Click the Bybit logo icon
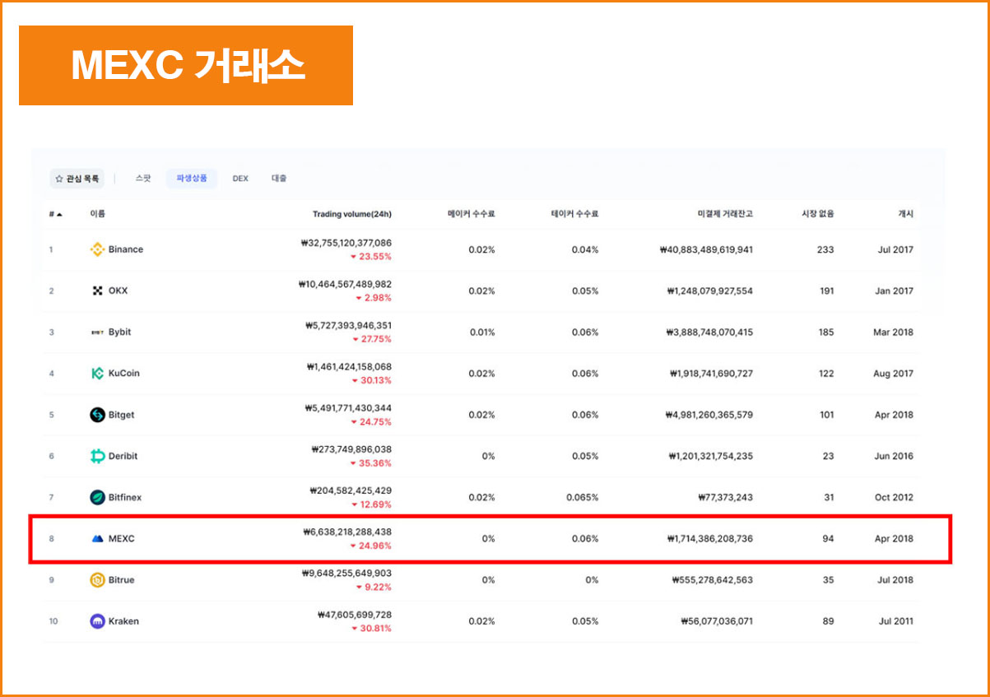Screen dimensions: 990x697 click(97, 332)
